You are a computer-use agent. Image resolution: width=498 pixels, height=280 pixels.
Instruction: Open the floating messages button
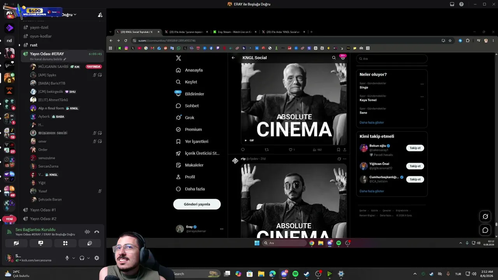[x=485, y=230]
